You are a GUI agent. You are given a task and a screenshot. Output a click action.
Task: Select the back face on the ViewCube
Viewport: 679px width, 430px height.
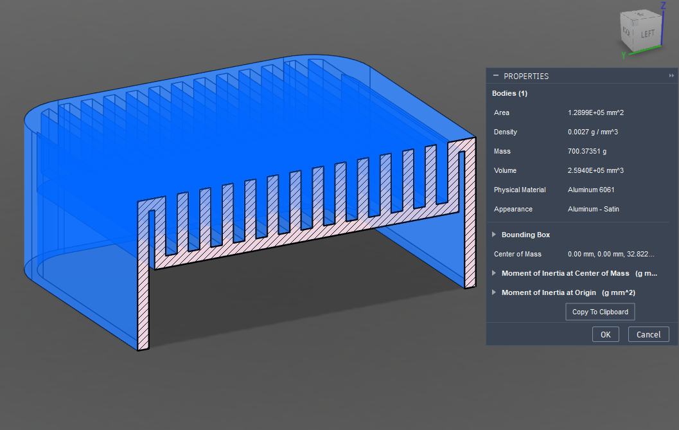click(x=626, y=31)
